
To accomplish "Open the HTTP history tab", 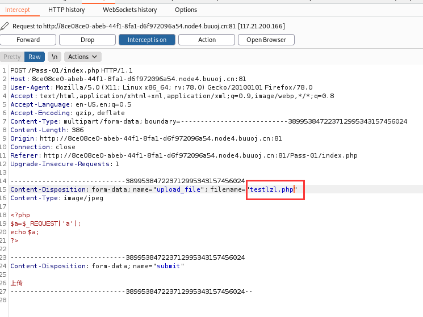I will pos(66,10).
